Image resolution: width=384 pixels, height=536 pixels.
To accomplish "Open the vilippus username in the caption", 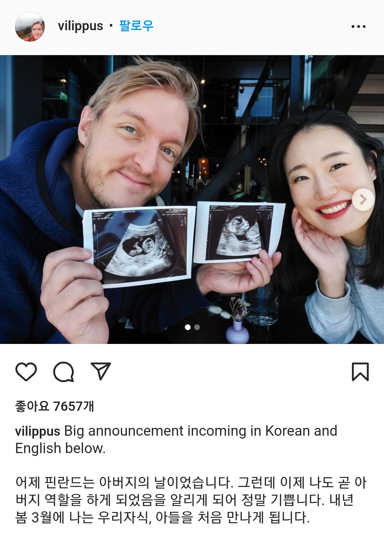I will click(38, 431).
